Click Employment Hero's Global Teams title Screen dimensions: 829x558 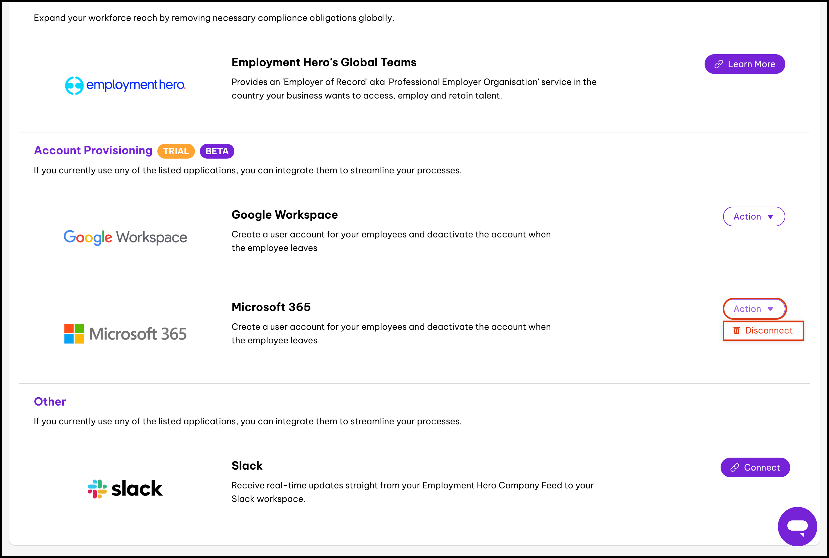click(x=323, y=62)
